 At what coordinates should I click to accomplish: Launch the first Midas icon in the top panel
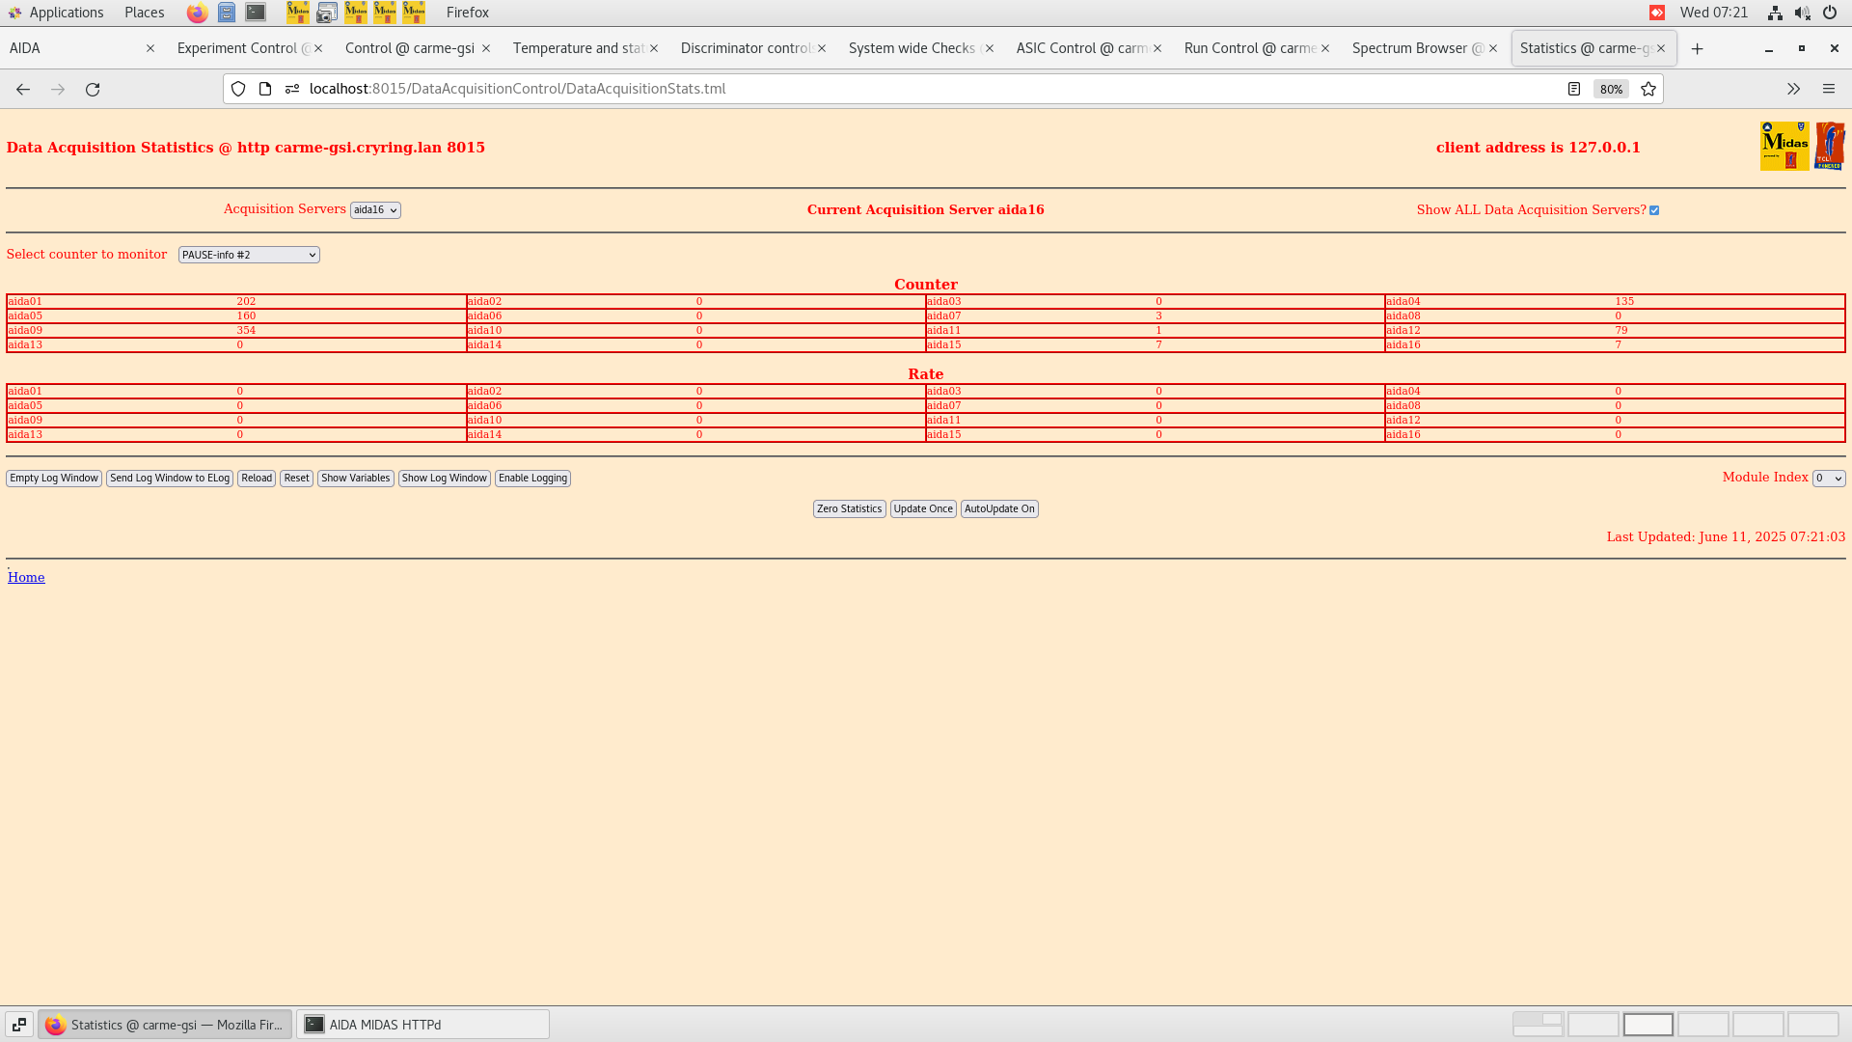(297, 13)
